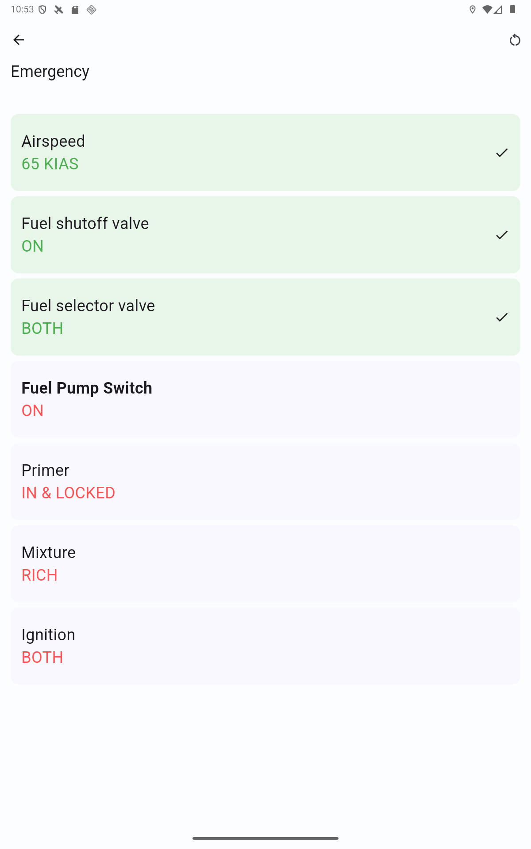This screenshot has width=531, height=849.
Task: Uncheck the Fuel selector valve checkmark
Action: 502,317
